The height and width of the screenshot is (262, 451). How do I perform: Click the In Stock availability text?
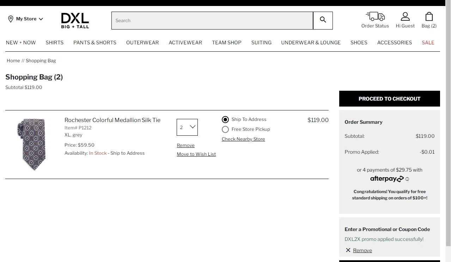[98, 153]
